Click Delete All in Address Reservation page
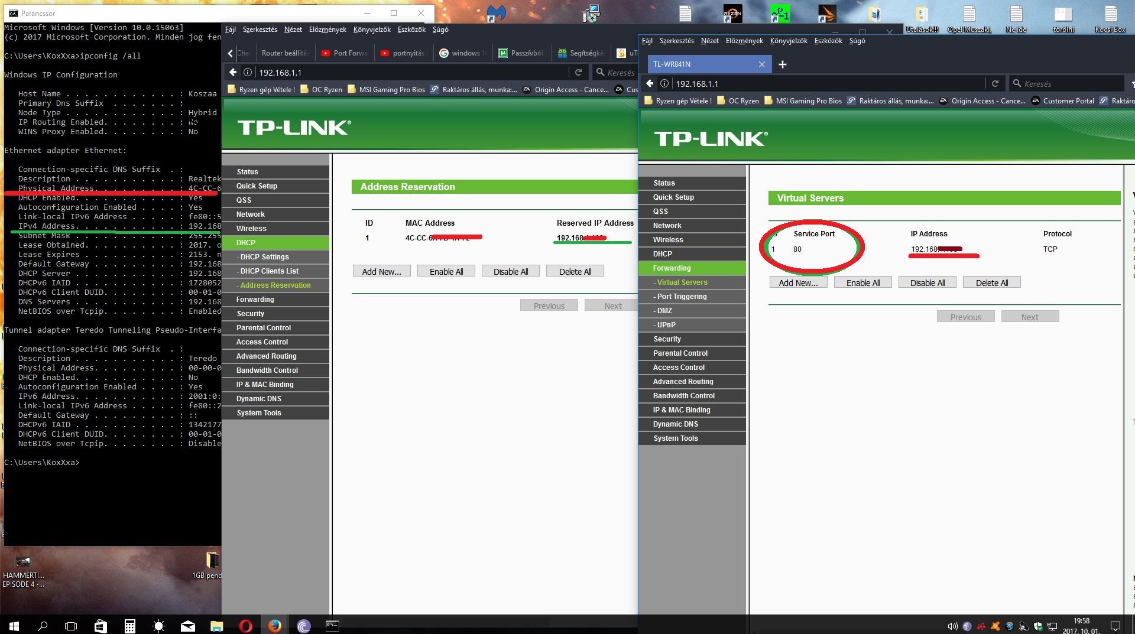The height and width of the screenshot is (634, 1135). point(575,271)
